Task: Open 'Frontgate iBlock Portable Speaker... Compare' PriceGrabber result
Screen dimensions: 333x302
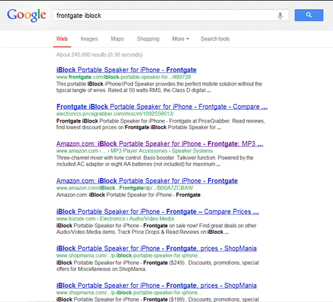Action: pos(162,107)
